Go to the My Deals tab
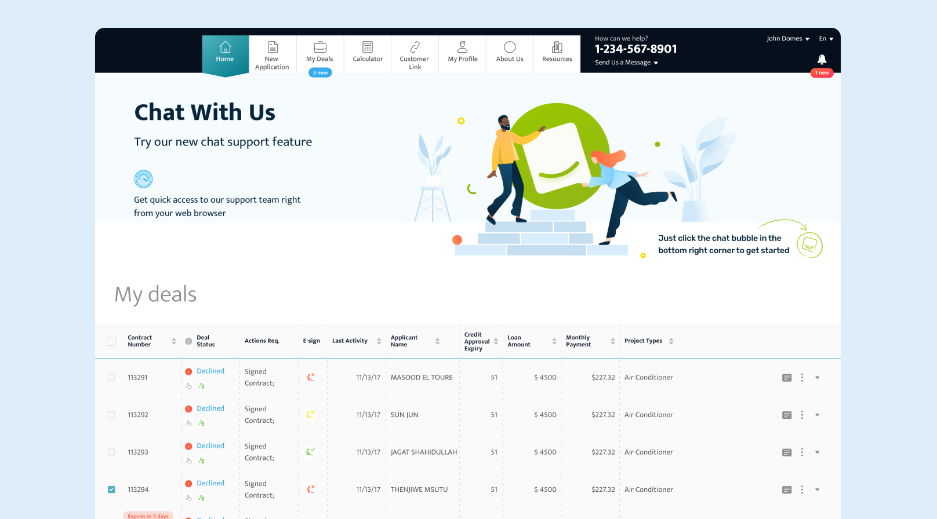This screenshot has height=519, width=937. (319, 52)
